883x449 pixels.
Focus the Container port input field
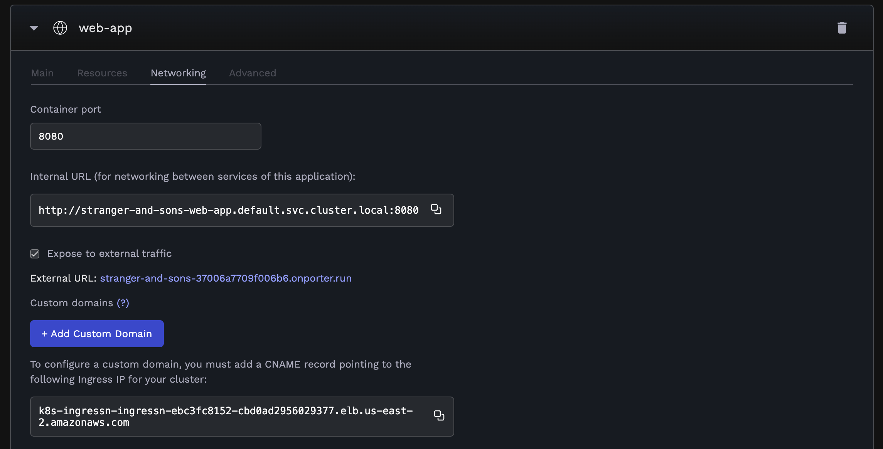tap(145, 136)
